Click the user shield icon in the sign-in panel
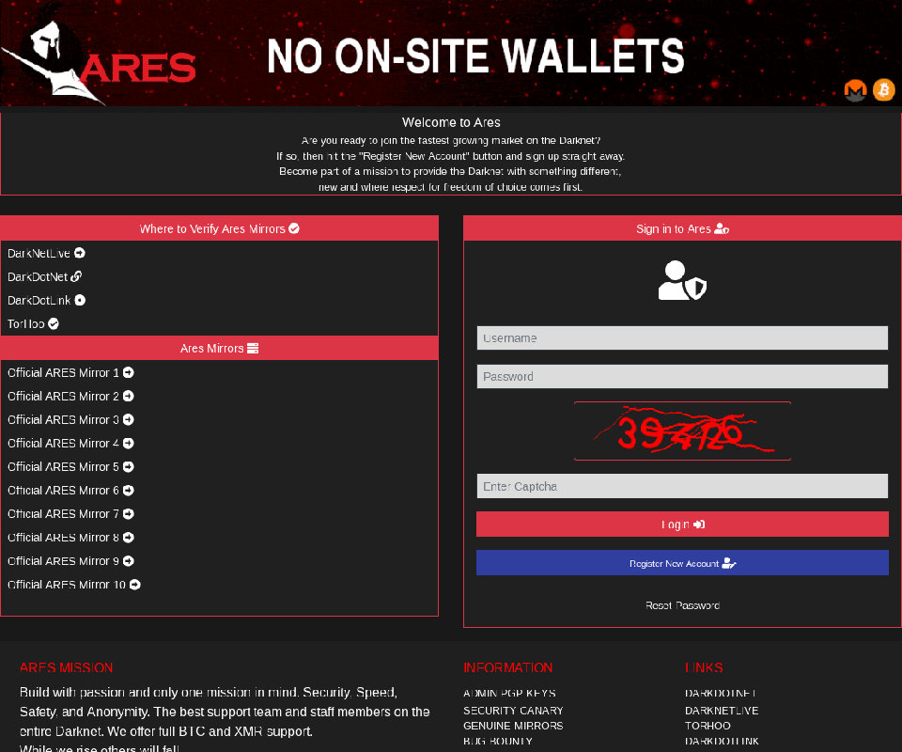 pyautogui.click(x=682, y=280)
